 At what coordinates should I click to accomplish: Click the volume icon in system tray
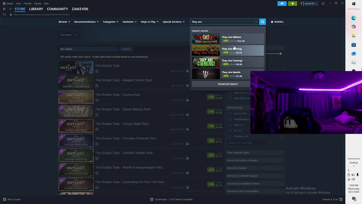(354, 179)
